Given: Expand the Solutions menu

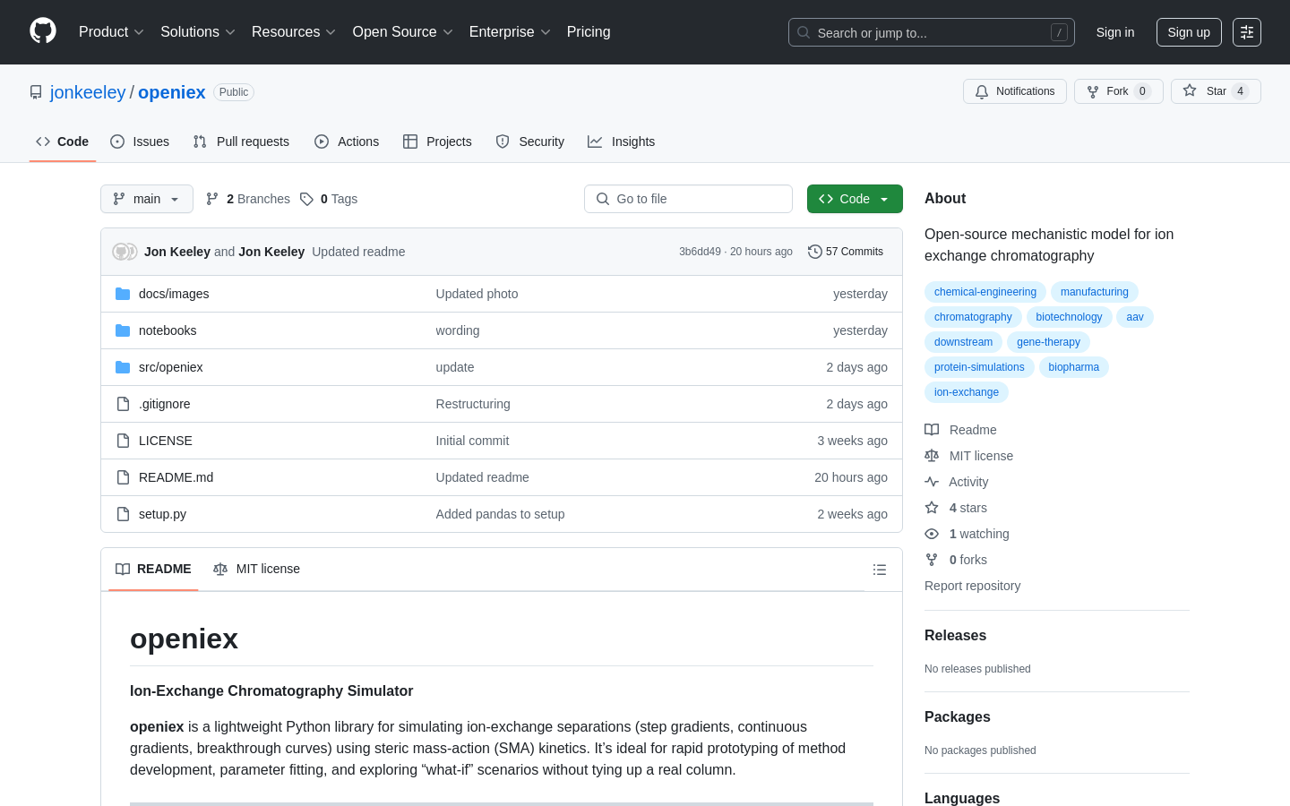Looking at the screenshot, I should pos(198,32).
